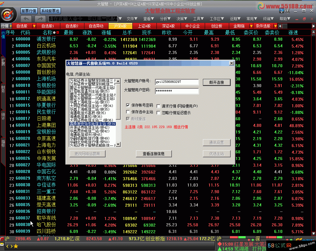The height and width of the screenshot is (251, 316).
Task: Switch to the 上证A股 tab
Action: (144, 26)
